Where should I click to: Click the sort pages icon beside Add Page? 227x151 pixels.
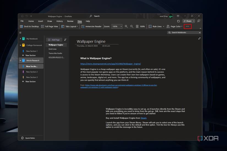click(x=65, y=40)
